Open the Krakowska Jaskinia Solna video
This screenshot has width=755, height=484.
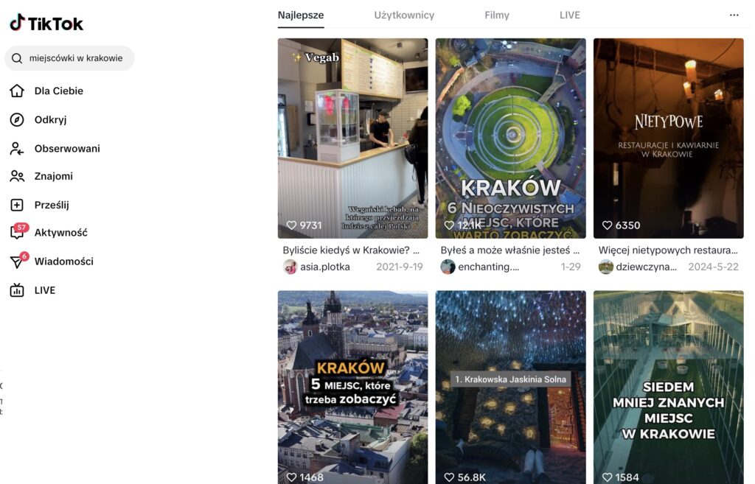pos(510,387)
